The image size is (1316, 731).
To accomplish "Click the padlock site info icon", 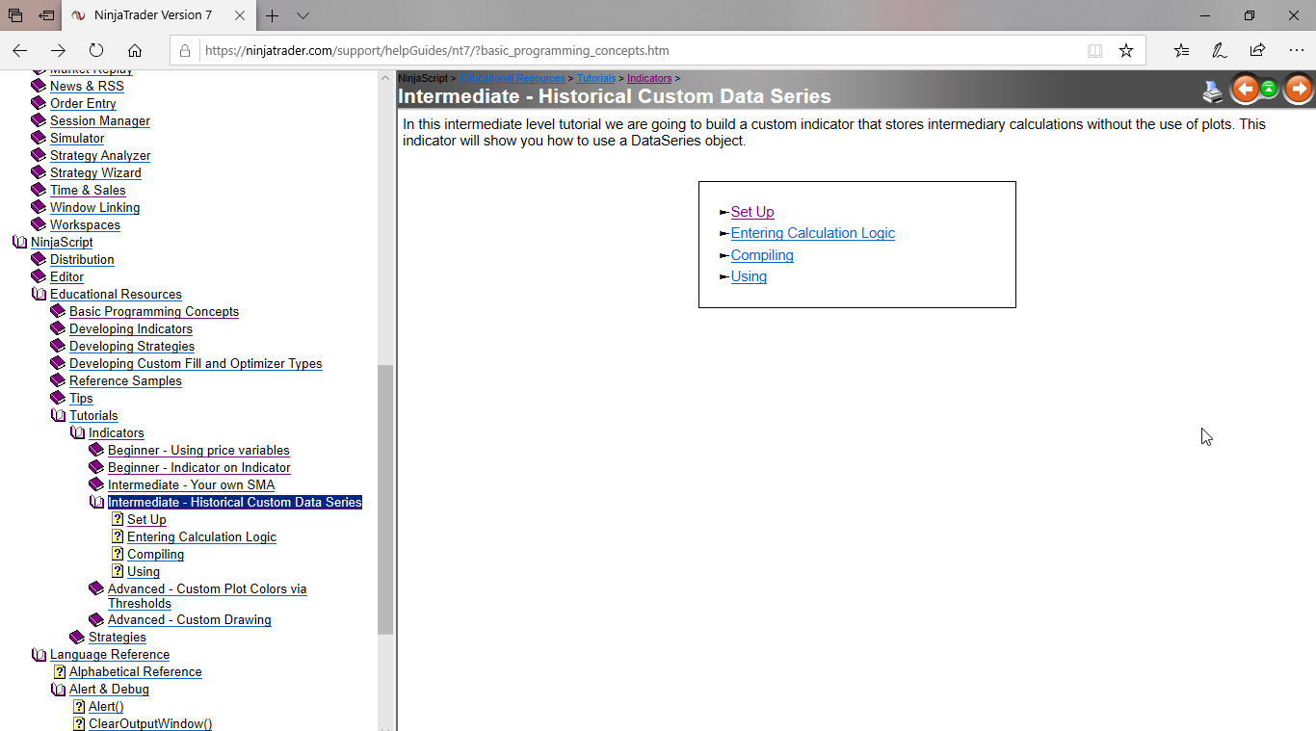I will click(x=186, y=50).
